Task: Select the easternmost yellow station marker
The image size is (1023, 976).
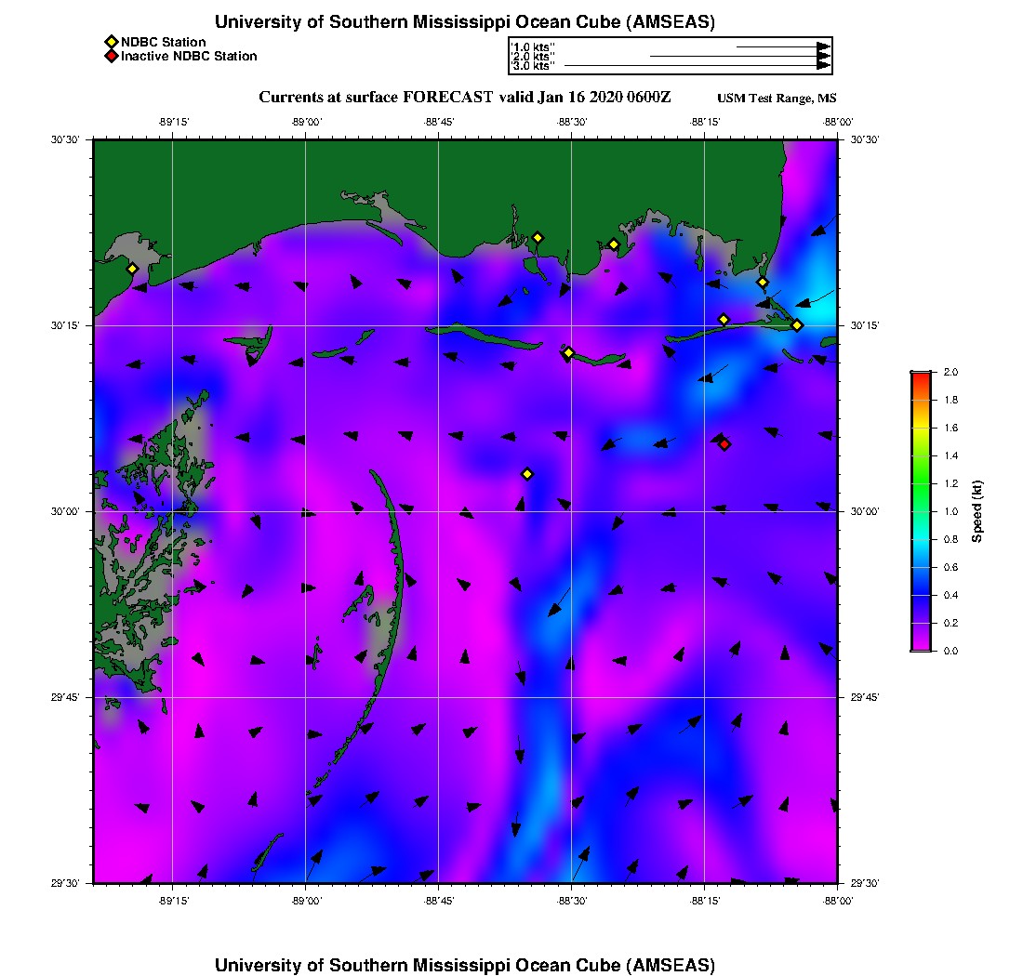Action: coord(797,324)
